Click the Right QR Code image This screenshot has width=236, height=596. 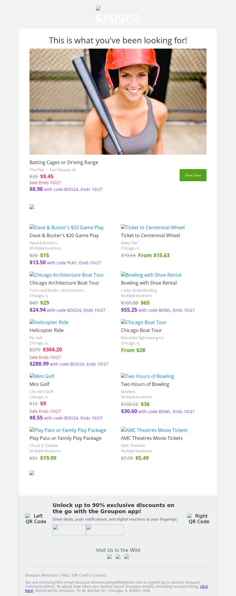[199, 519]
